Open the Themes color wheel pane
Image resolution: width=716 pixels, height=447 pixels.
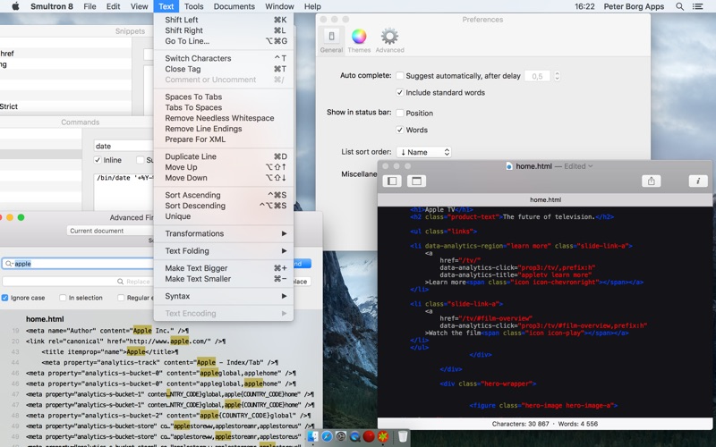[359, 41]
